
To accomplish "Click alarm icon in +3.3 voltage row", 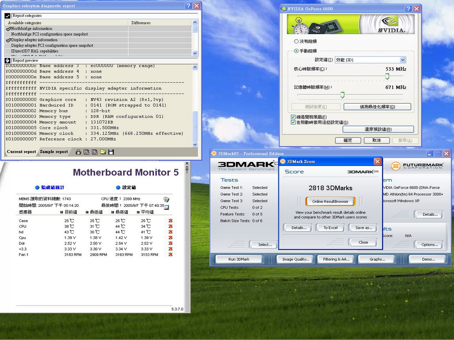I will coord(170,249).
